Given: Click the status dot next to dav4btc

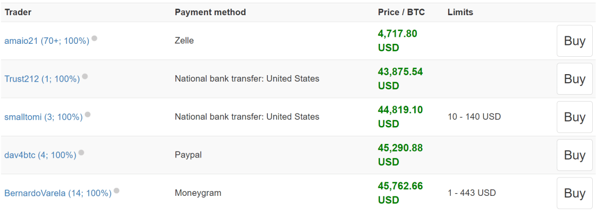Looking at the screenshot, I should tap(81, 153).
